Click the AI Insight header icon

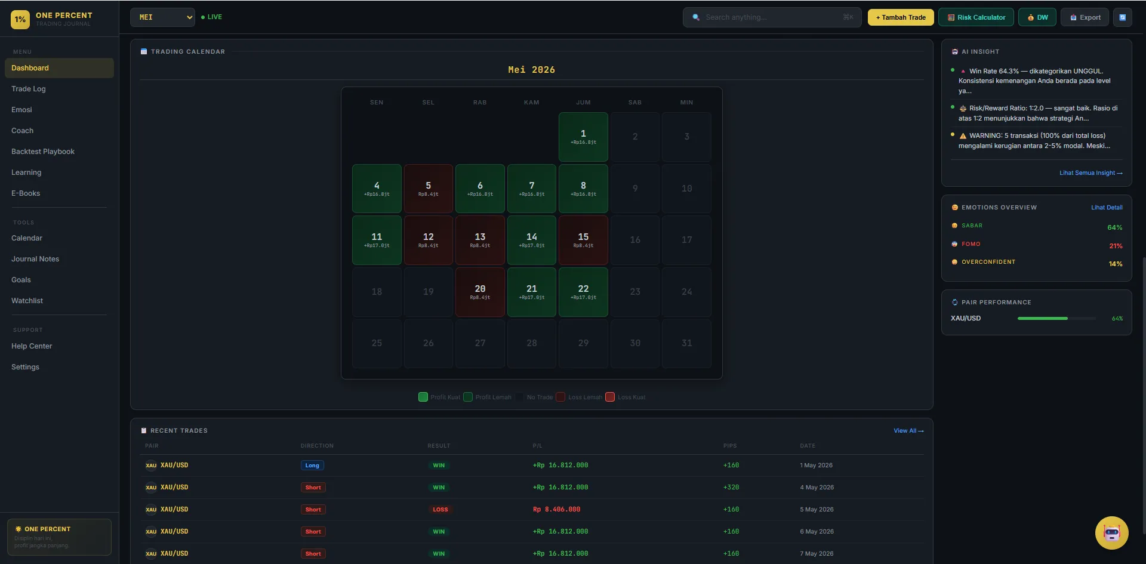point(954,52)
